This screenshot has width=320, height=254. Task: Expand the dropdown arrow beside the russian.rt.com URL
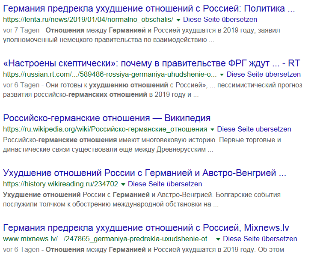(221, 75)
